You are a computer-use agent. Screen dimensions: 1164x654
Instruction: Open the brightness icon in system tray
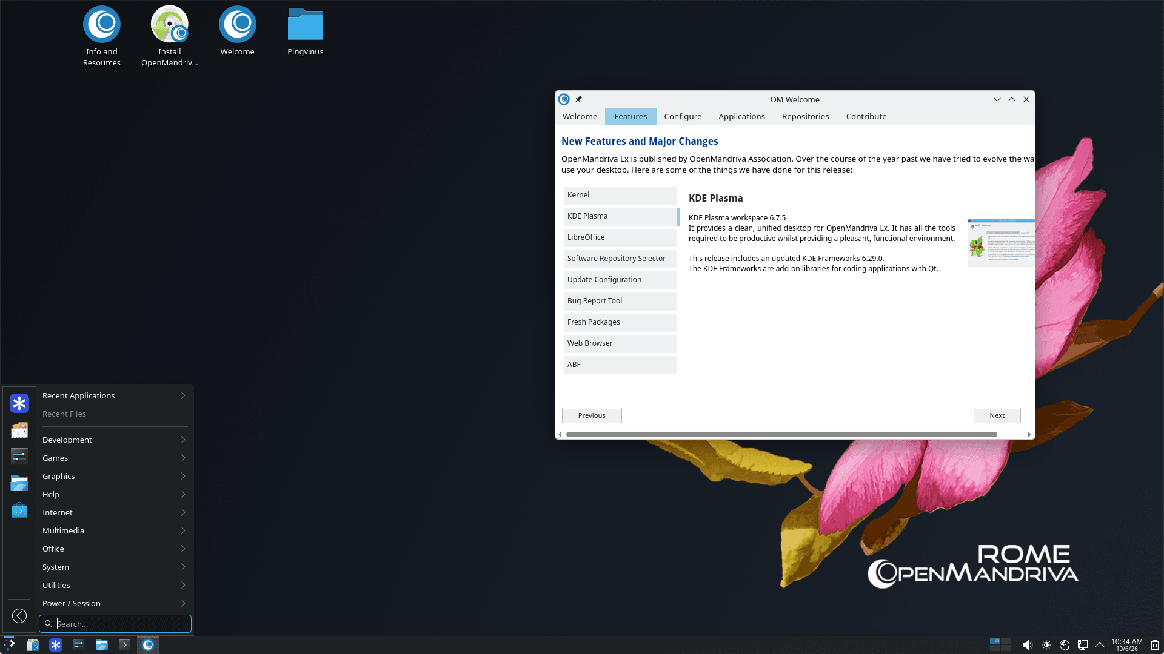click(1046, 645)
